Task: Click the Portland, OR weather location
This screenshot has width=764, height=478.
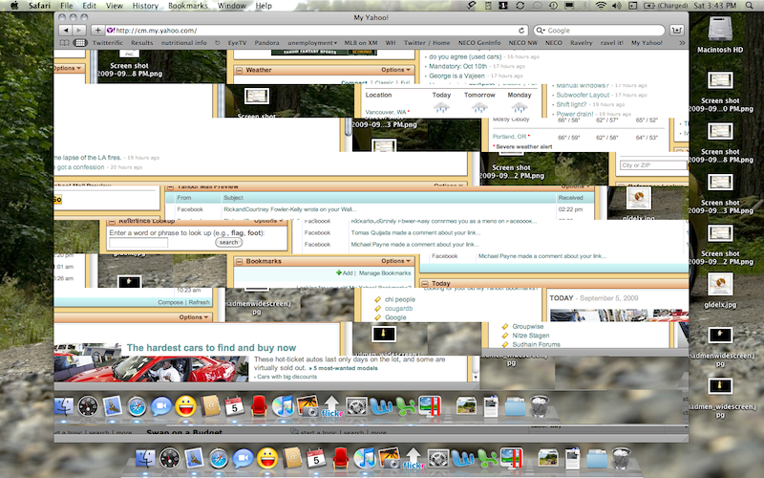Action: click(509, 137)
